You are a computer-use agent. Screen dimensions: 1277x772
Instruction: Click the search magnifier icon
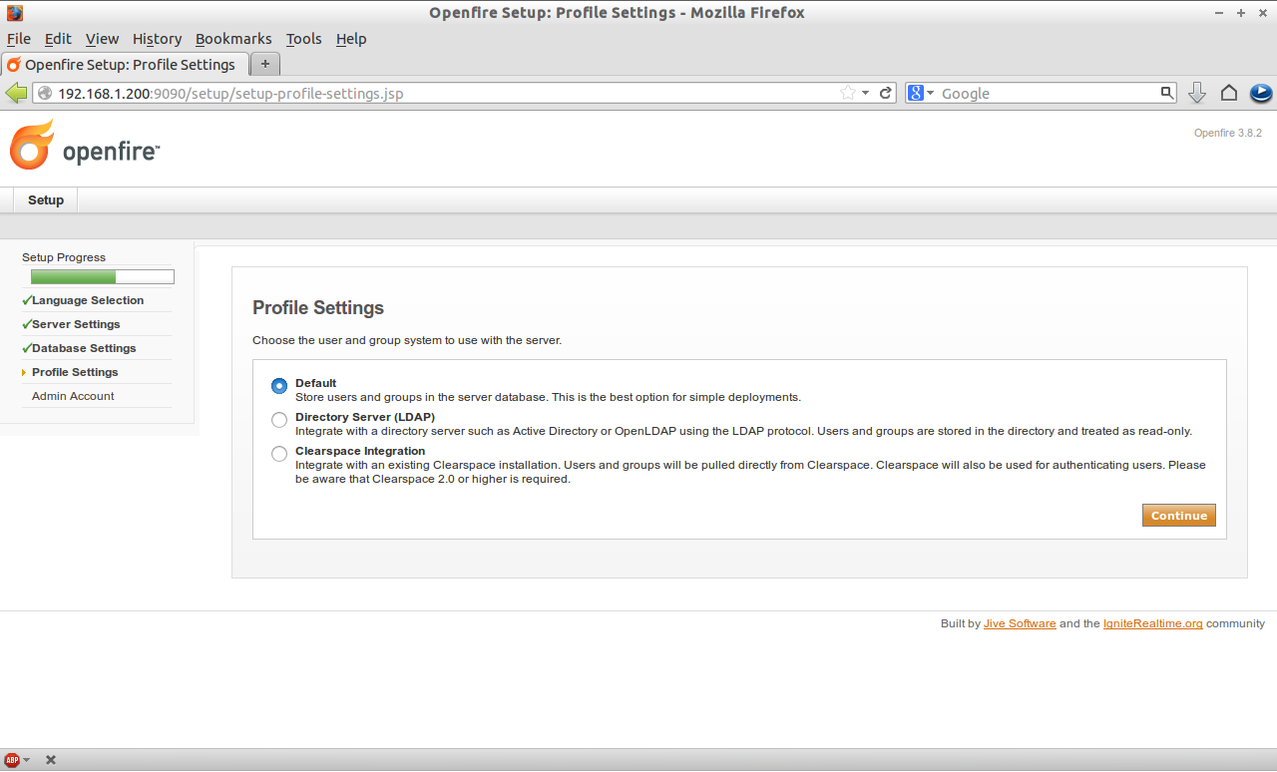coord(1167,93)
